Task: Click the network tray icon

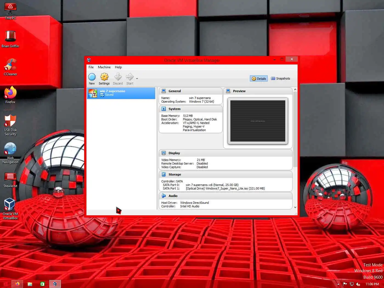Action: click(x=352, y=284)
